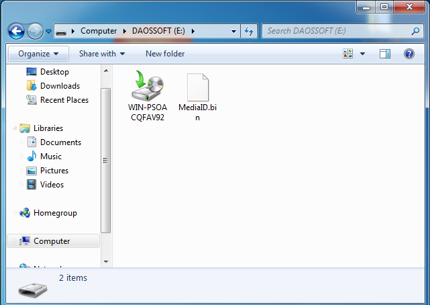This screenshot has height=305, width=430.
Task: Create a New folder
Action: pyautogui.click(x=165, y=54)
